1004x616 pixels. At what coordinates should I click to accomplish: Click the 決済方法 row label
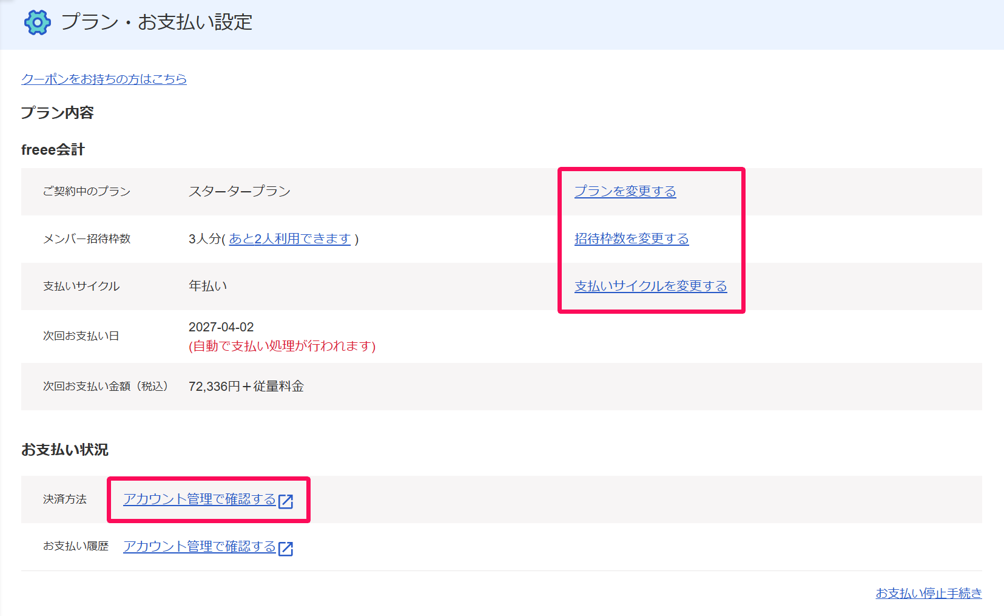tap(65, 499)
